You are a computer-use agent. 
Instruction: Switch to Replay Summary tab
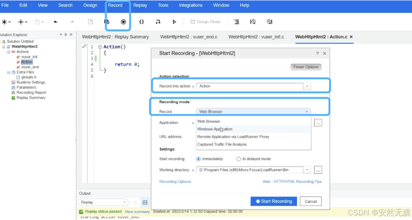(x=115, y=37)
